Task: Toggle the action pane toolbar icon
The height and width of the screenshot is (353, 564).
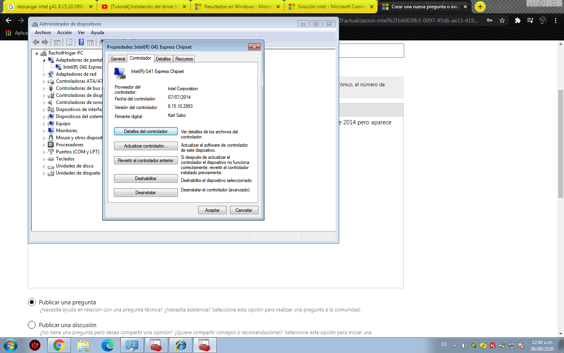Action: click(90, 42)
